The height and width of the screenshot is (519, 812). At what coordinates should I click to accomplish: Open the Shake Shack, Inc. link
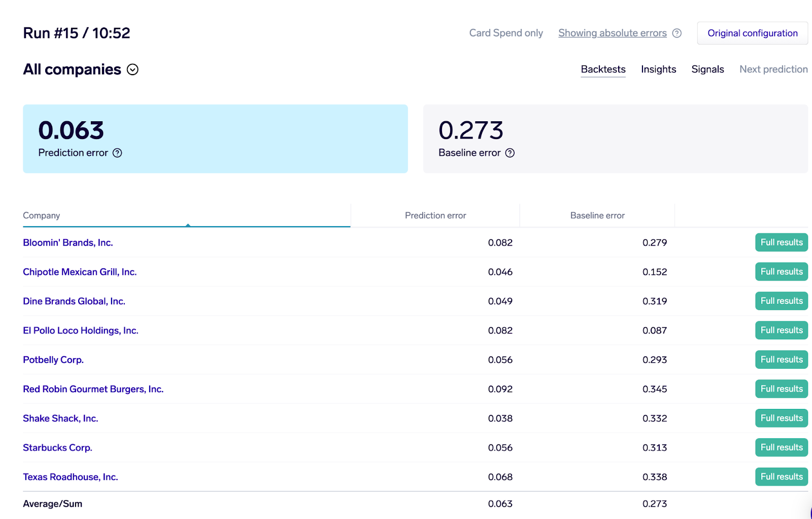[x=60, y=419]
